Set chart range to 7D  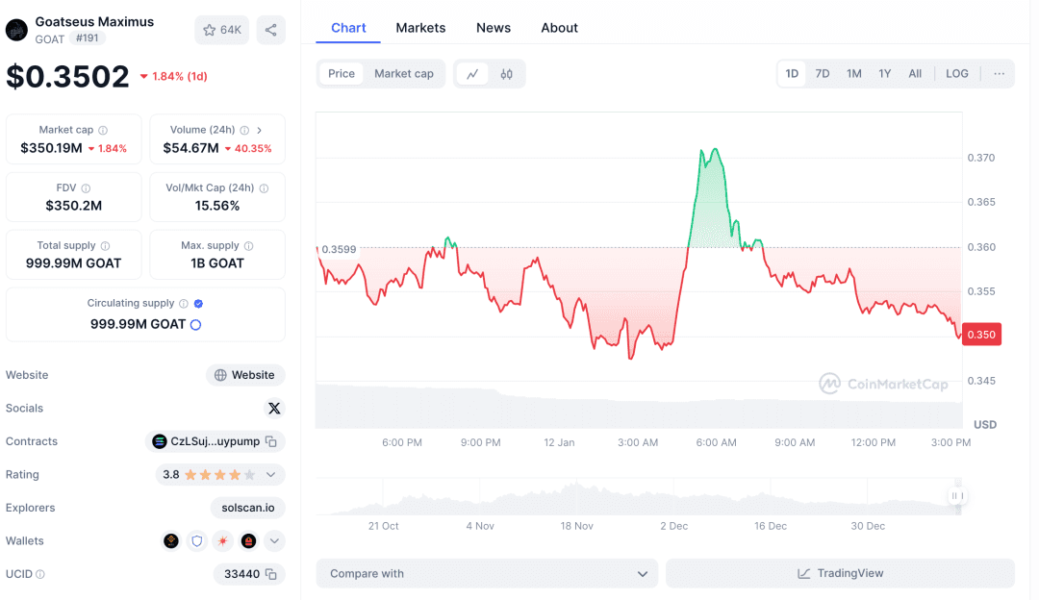coord(823,73)
